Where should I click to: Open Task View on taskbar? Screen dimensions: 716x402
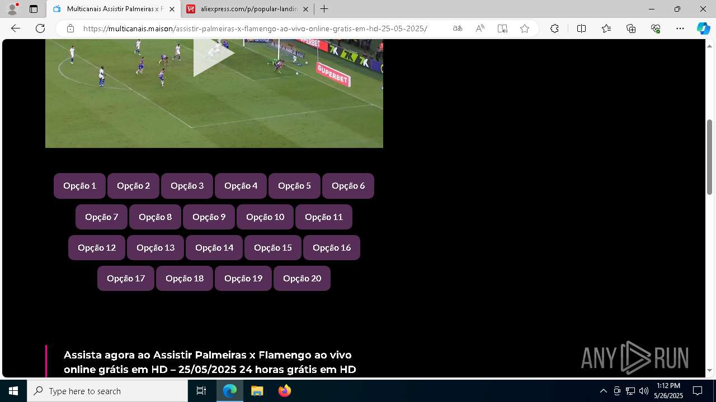201,391
